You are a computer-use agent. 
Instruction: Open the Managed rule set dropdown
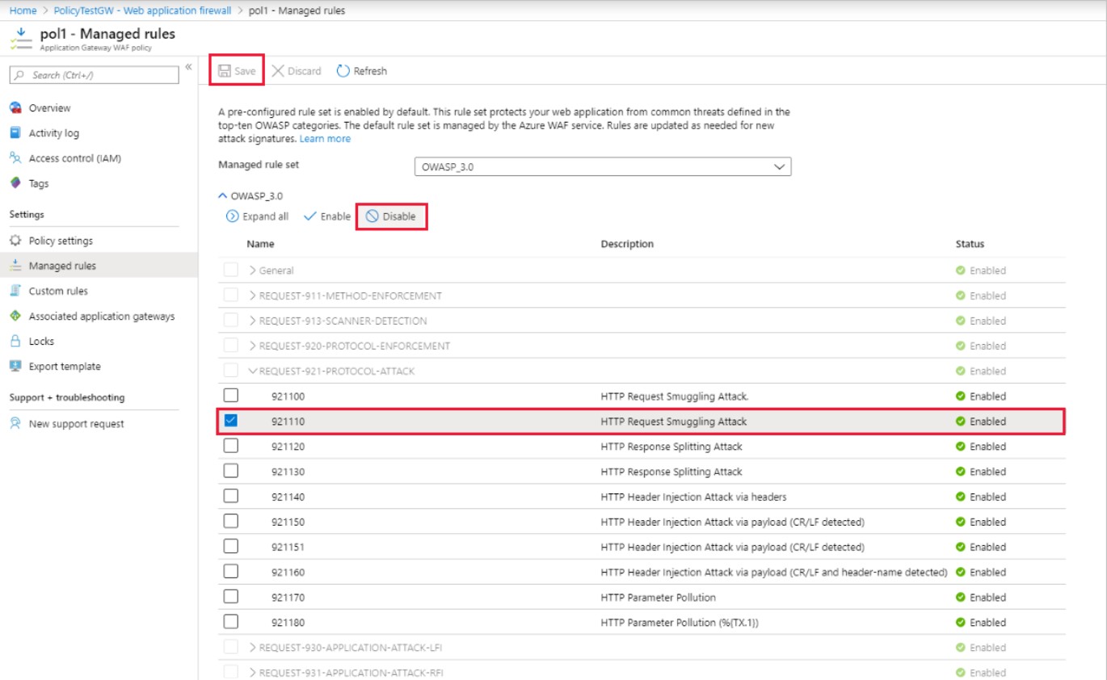pyautogui.click(x=603, y=166)
